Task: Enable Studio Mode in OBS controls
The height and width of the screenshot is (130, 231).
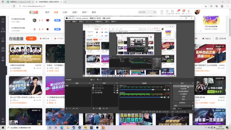Action: coord(183,94)
